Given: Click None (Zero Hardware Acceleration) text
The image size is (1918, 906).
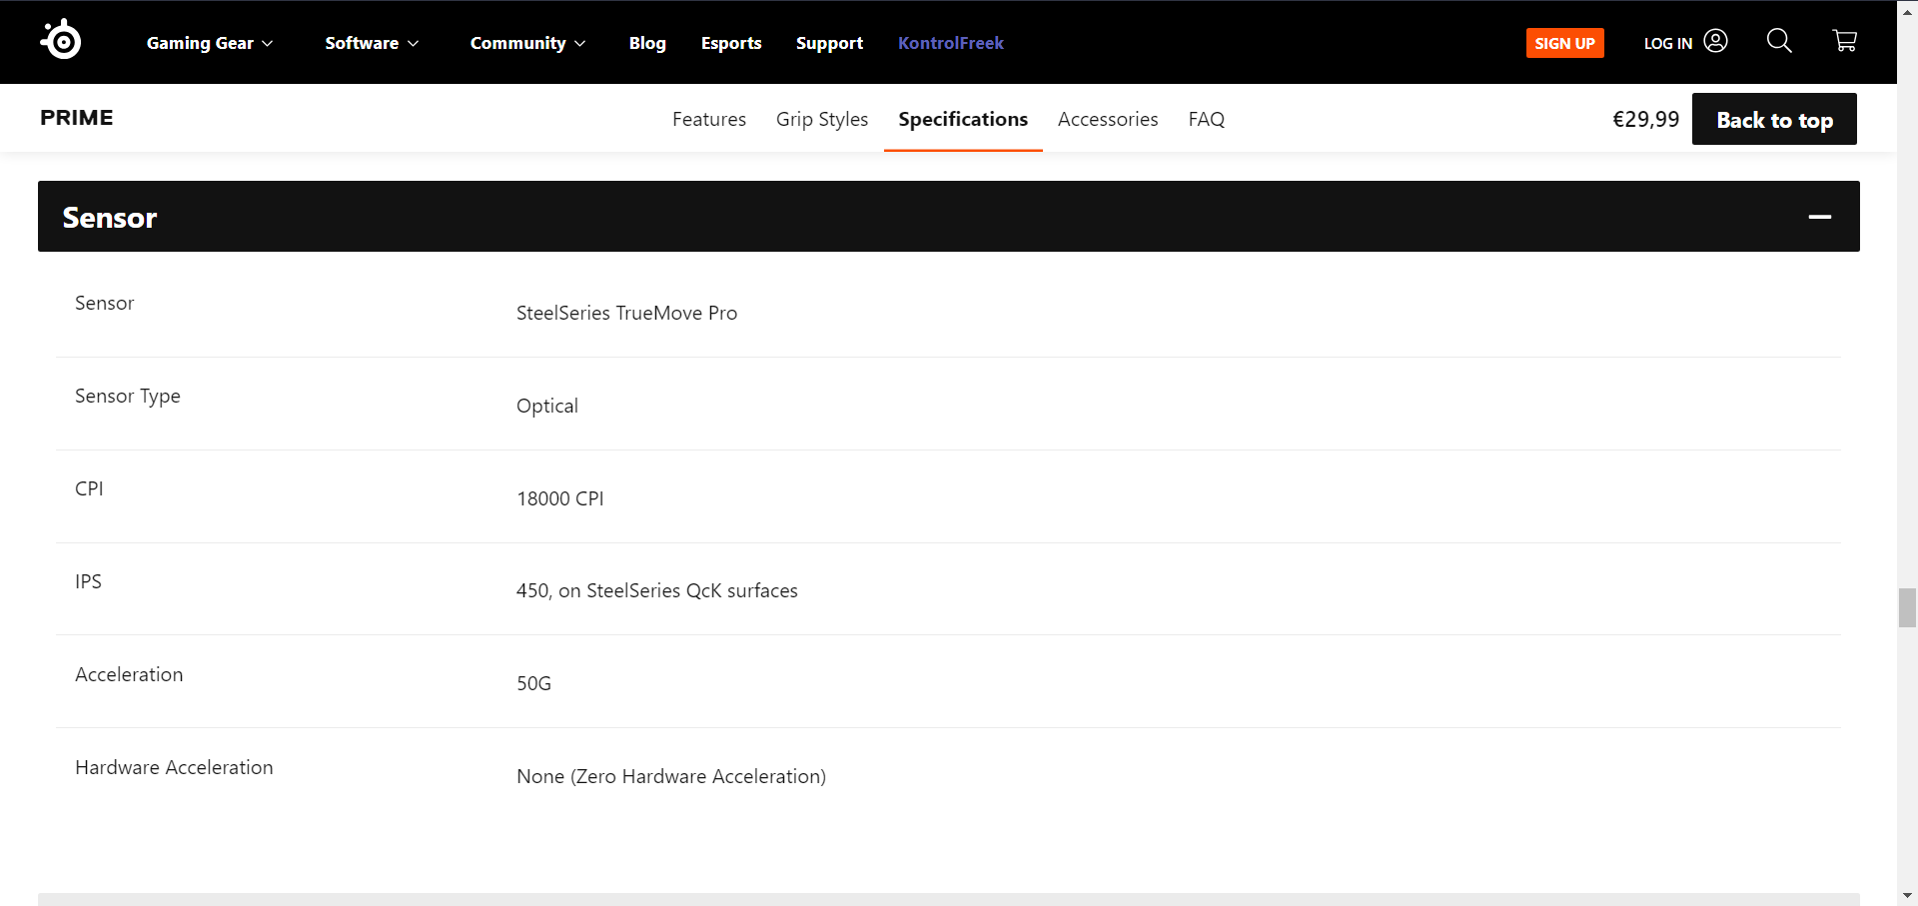Looking at the screenshot, I should (x=671, y=776).
